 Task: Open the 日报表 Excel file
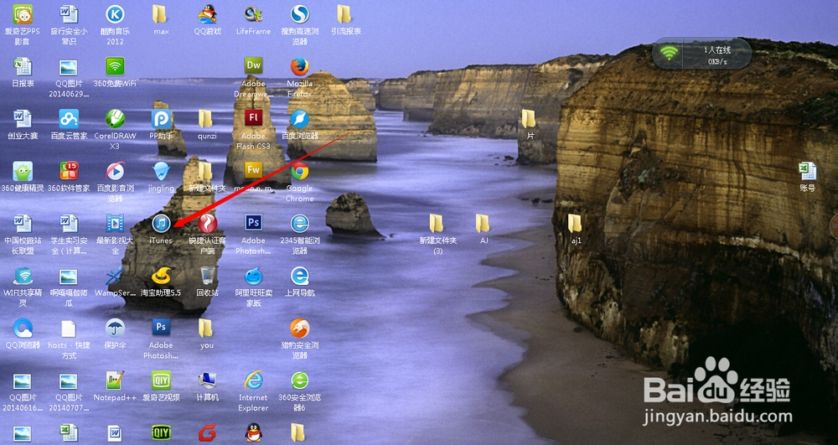(x=23, y=67)
